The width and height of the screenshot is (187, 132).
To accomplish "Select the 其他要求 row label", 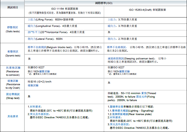I will pyautogui.click(x=12, y=116).
